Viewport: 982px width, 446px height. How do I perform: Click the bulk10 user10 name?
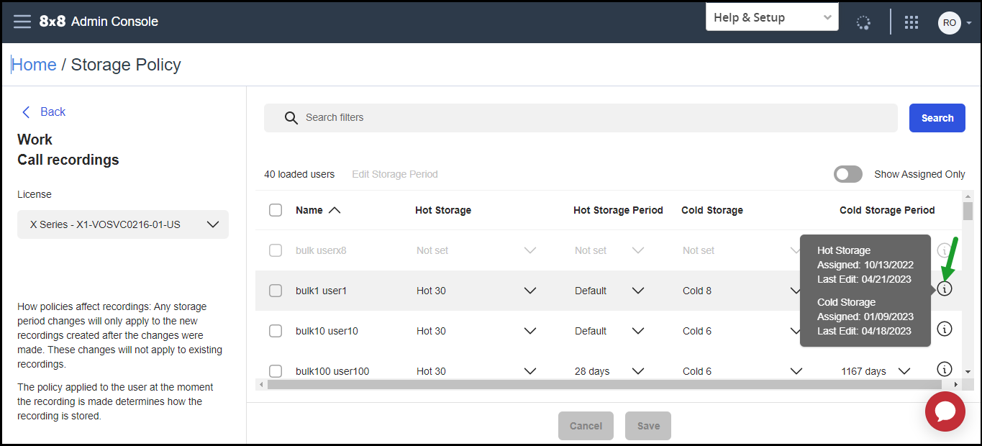tap(327, 331)
